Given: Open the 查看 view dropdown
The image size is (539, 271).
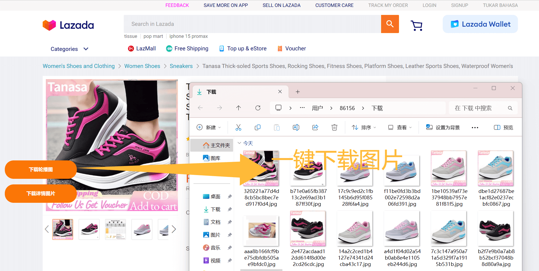Looking at the screenshot, I should (x=400, y=127).
